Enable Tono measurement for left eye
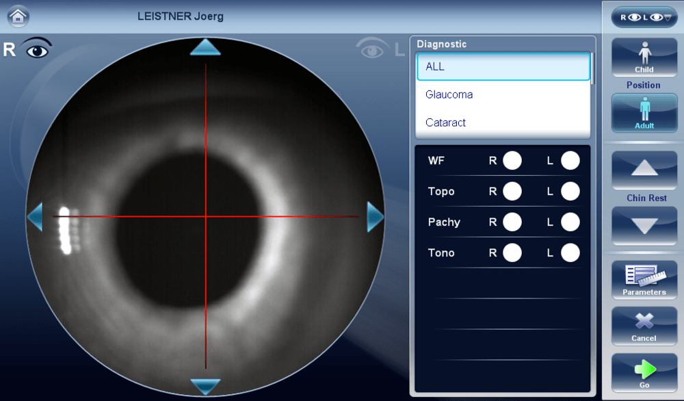 (x=570, y=253)
